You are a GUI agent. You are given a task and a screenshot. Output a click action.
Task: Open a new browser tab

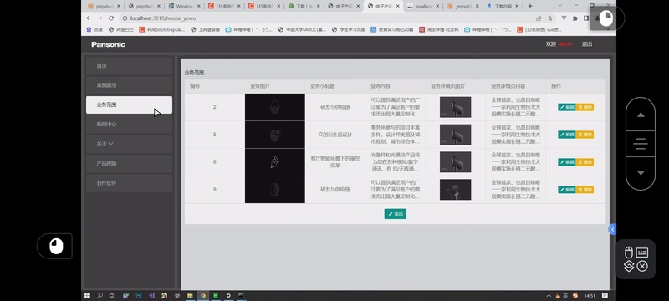(x=530, y=6)
